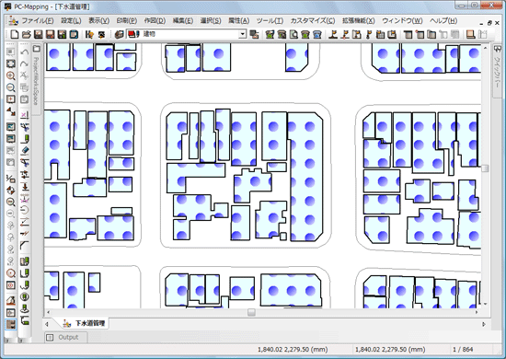The height and width of the screenshot is (359, 506).
Task: Click the 建物 layer combo box field
Action: (x=187, y=34)
